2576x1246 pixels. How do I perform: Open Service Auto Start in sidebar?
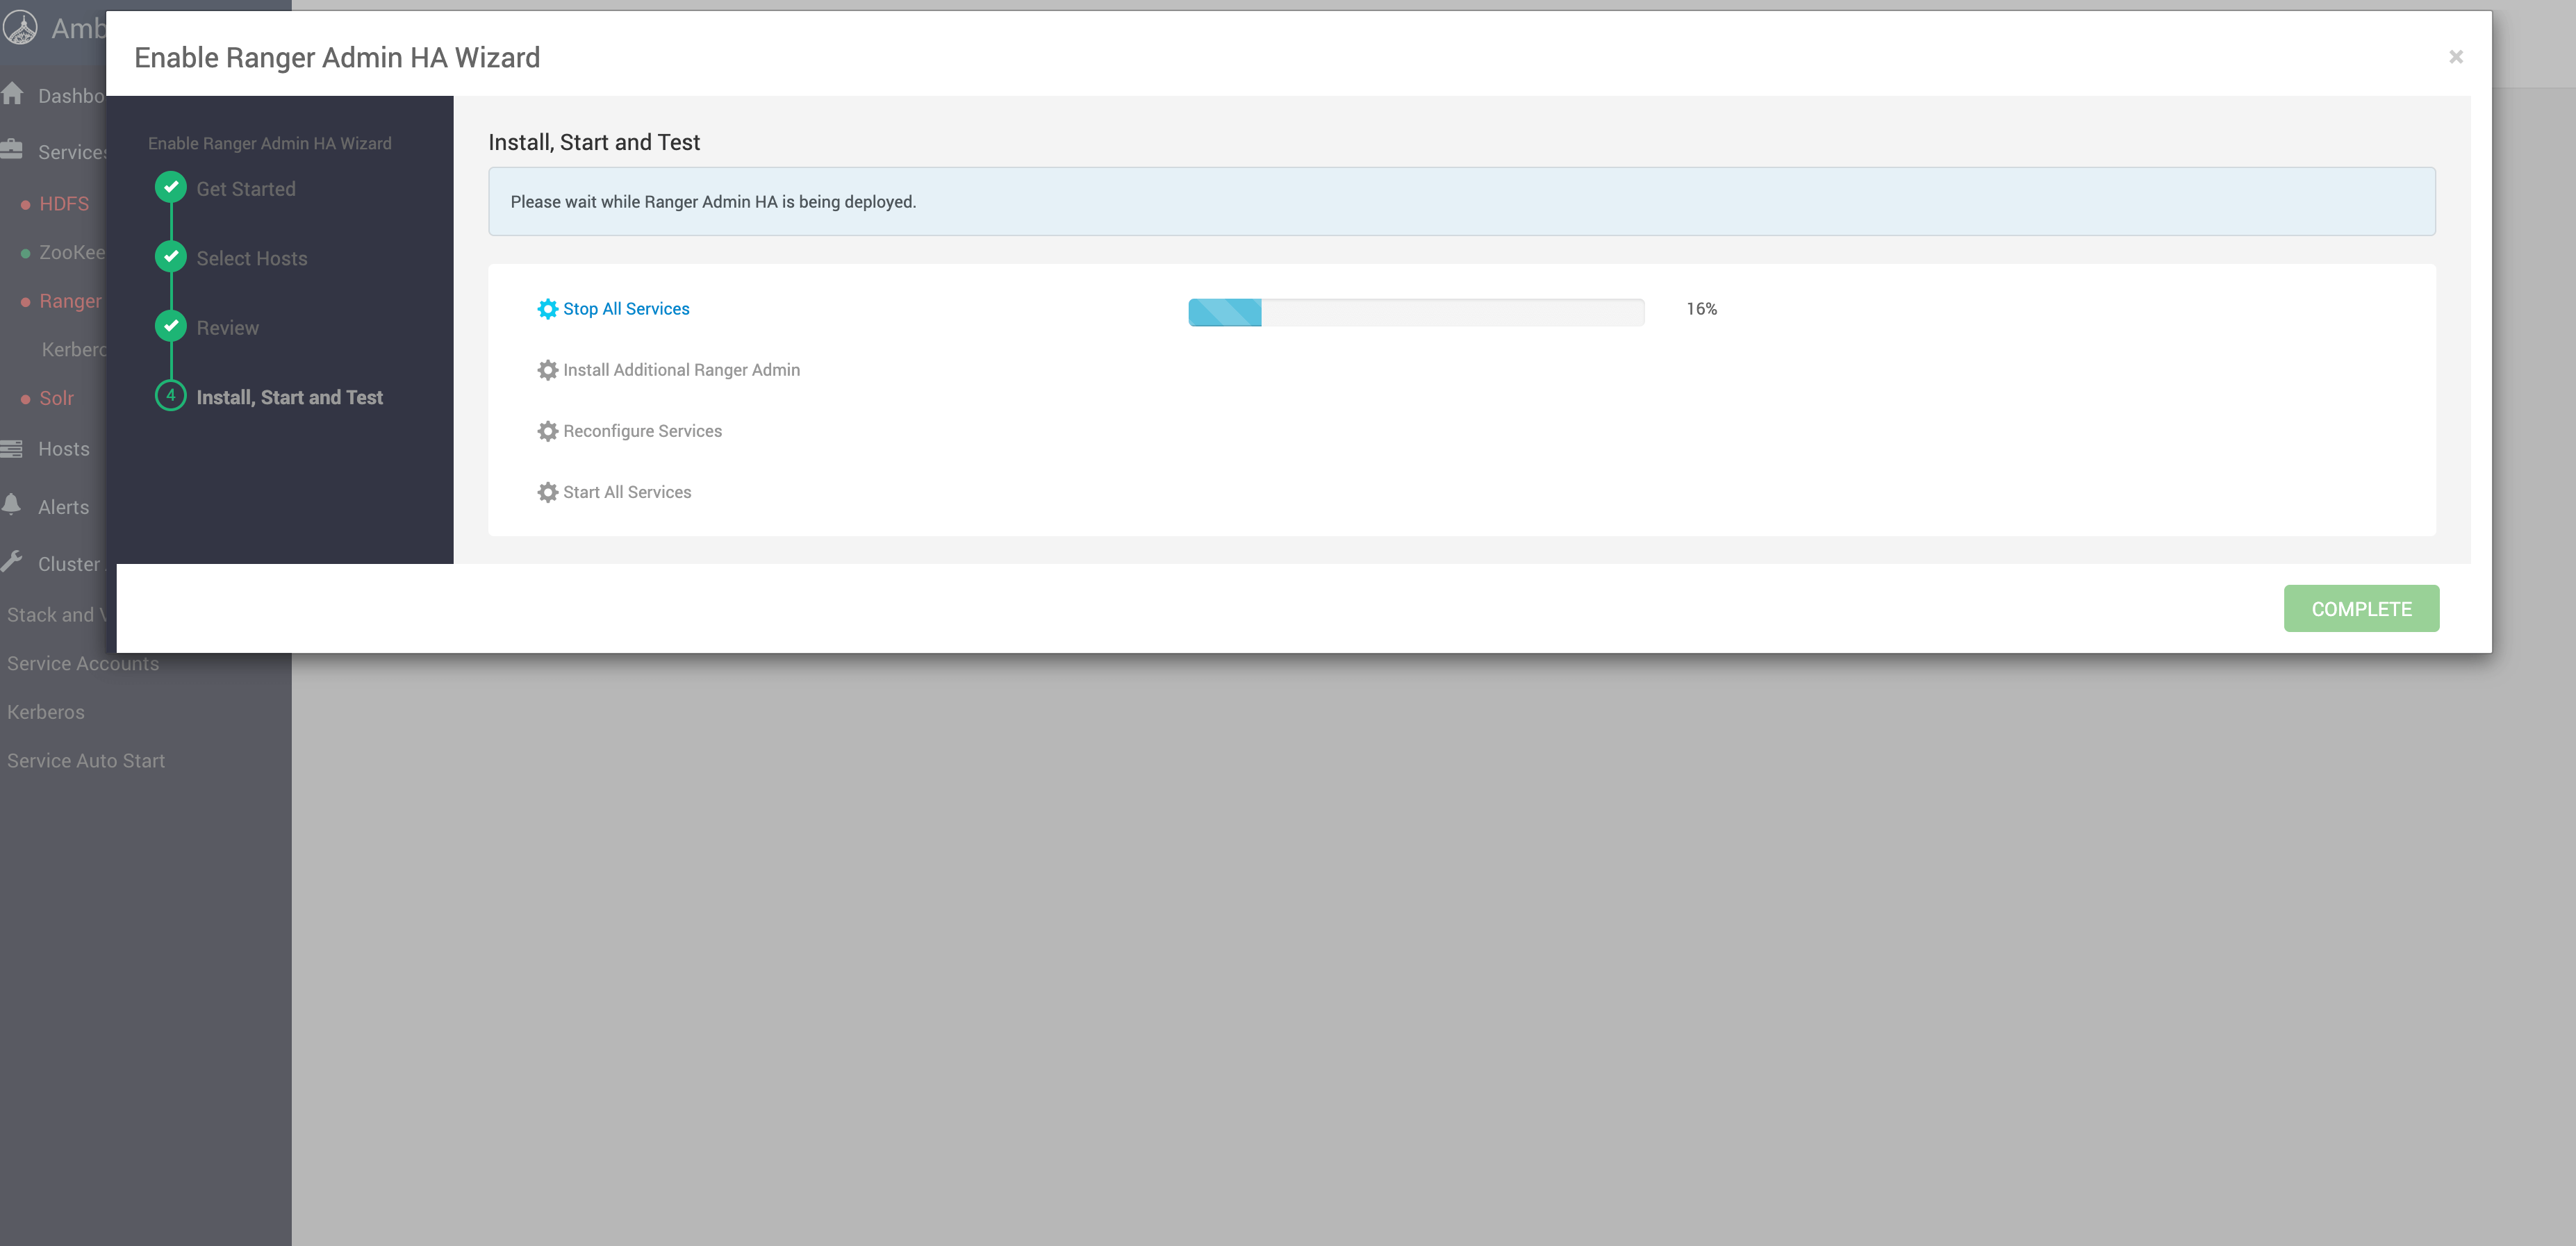[x=86, y=761]
